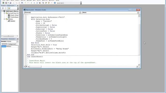Click the code window scroll-left arrow
Image resolution: width=166 pixels, height=93 pixels.
29,67
